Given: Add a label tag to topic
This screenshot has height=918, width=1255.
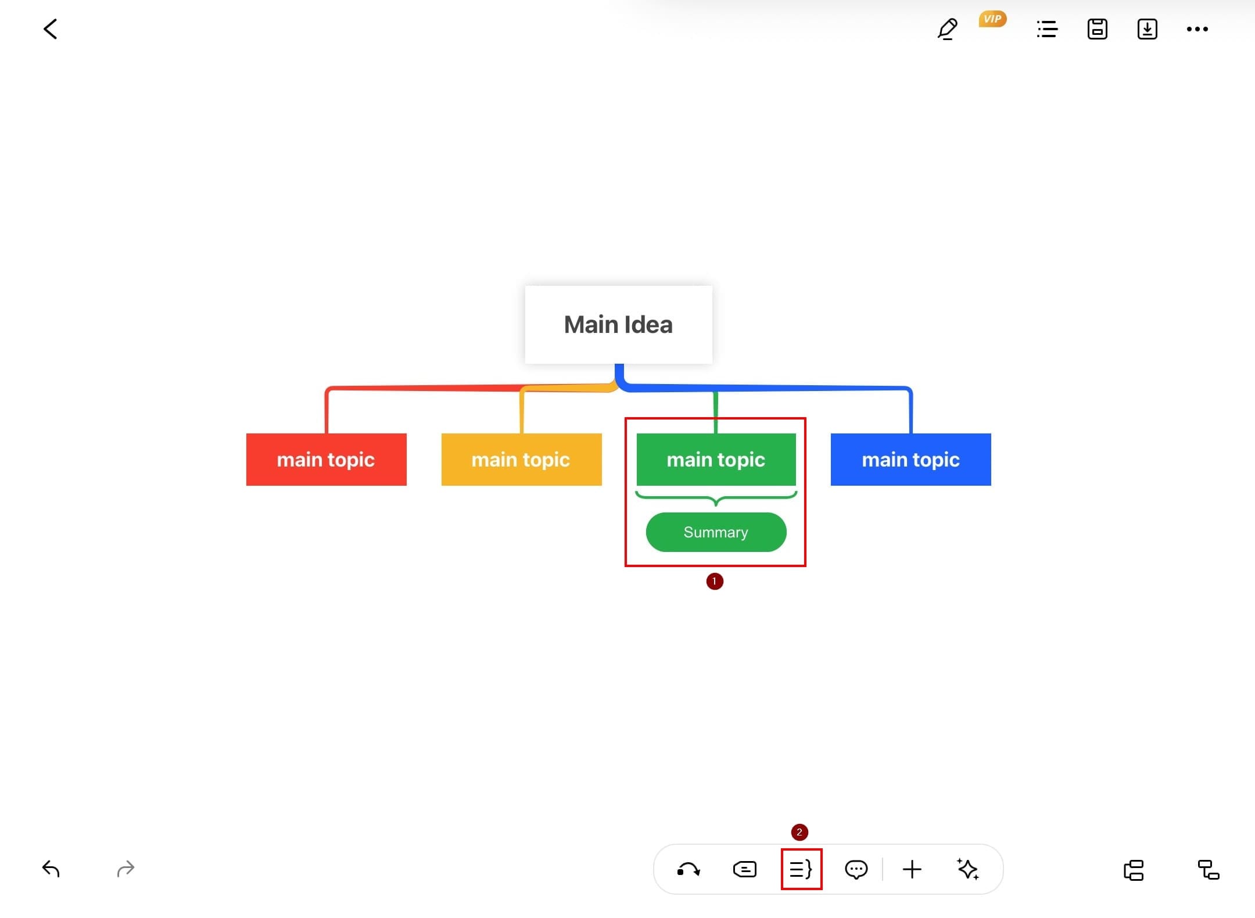Looking at the screenshot, I should [x=744, y=869].
